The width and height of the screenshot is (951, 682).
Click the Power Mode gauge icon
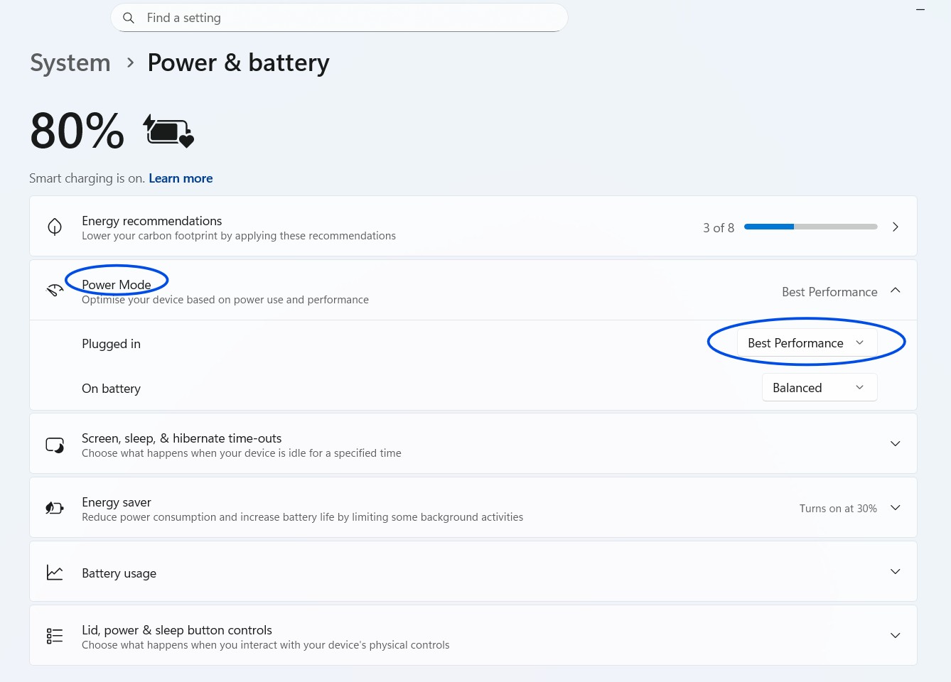click(x=55, y=290)
